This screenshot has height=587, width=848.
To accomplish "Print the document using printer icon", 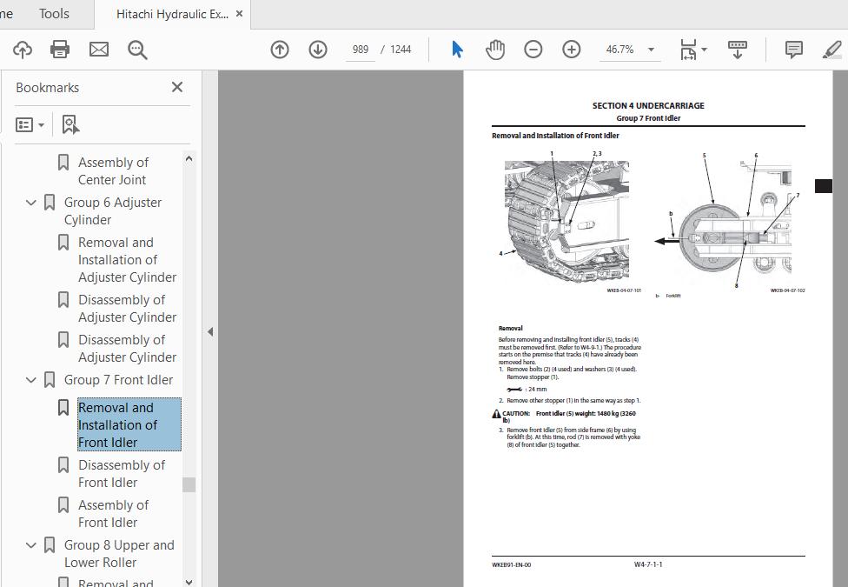I will coord(60,50).
